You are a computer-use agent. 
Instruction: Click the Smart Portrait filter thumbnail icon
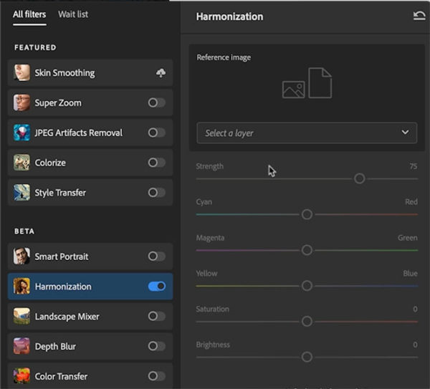22,256
